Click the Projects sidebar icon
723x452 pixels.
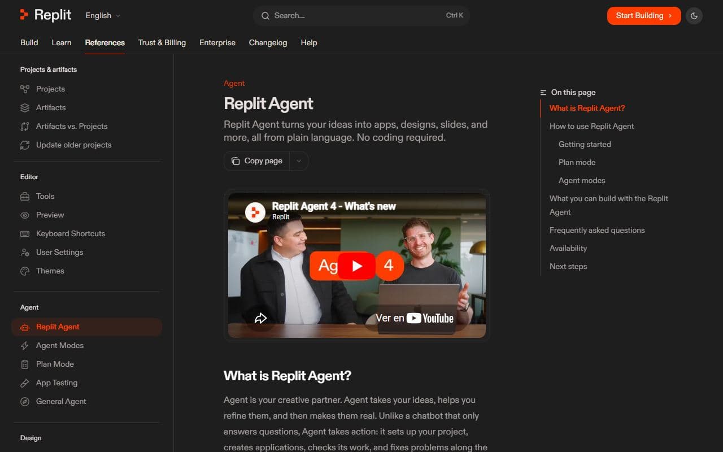(25, 89)
